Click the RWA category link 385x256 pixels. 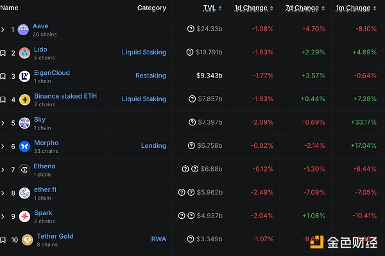158,239
